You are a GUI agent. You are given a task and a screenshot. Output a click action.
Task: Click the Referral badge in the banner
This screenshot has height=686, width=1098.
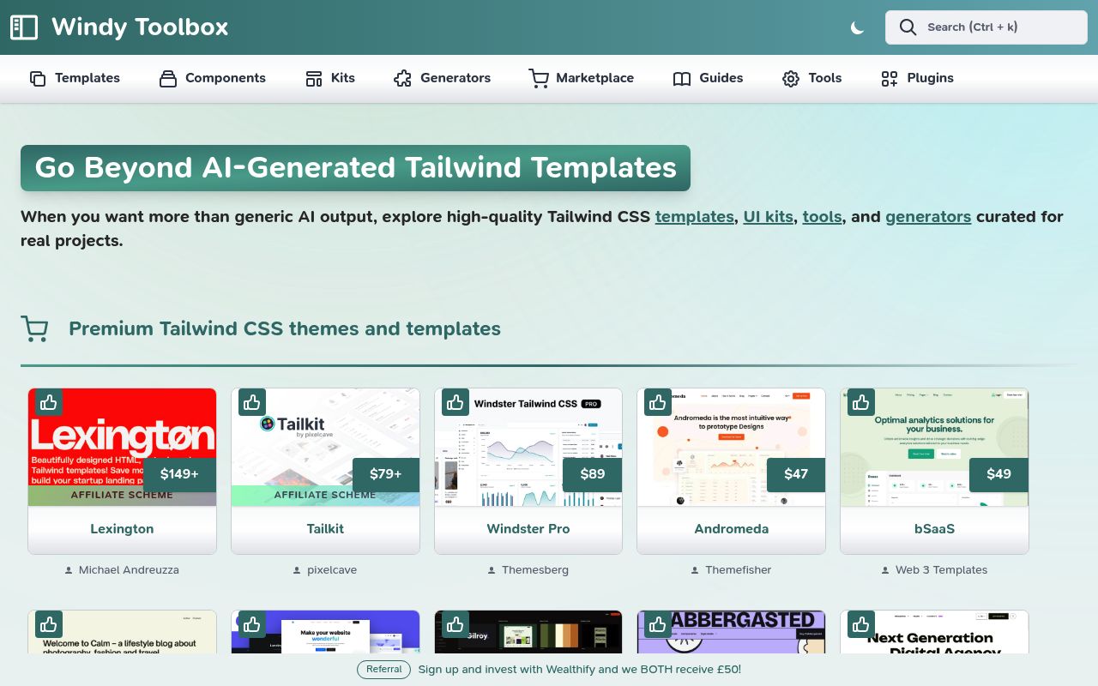tap(383, 669)
